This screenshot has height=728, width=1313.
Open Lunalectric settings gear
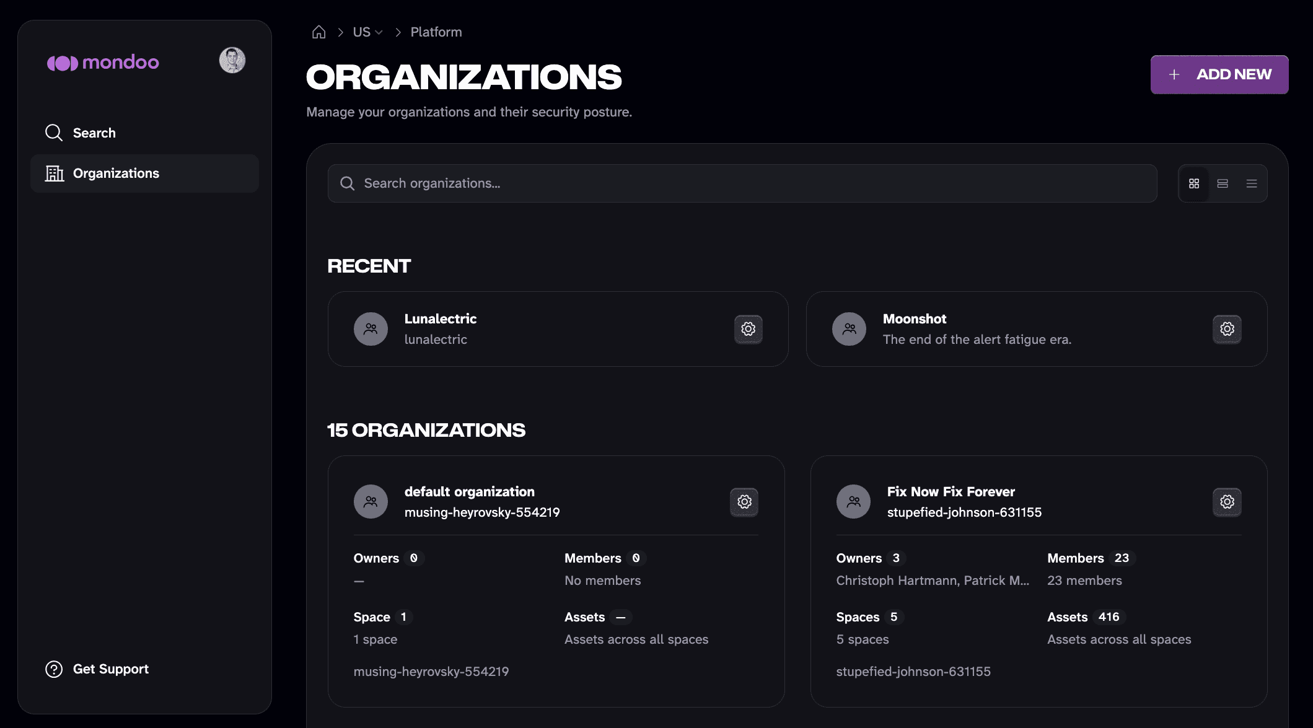[x=749, y=329]
